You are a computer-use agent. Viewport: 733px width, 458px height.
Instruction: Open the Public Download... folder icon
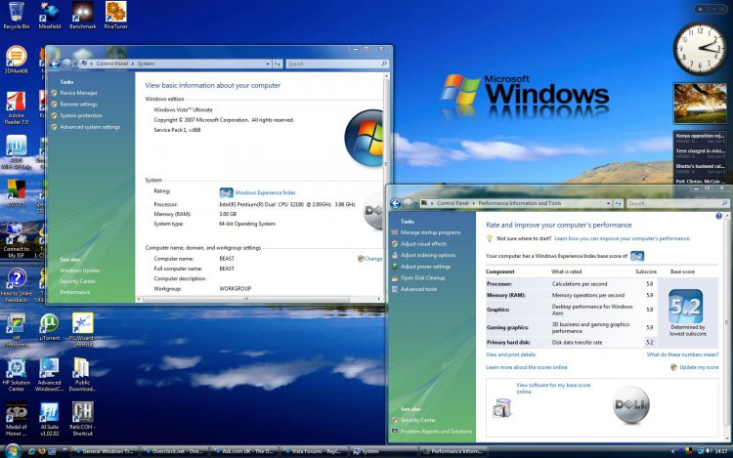[82, 375]
